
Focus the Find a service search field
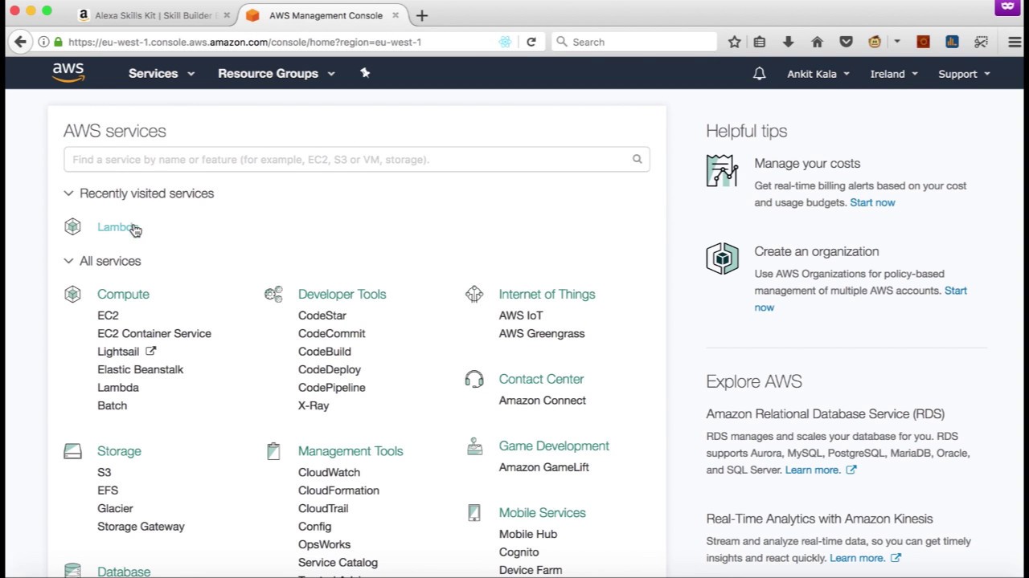(x=346, y=159)
